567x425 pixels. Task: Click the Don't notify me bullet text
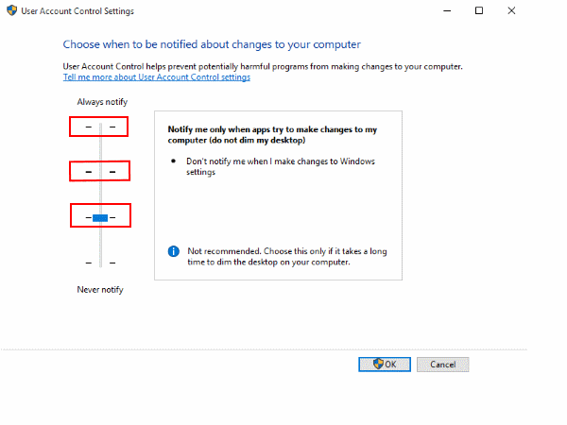coord(281,166)
